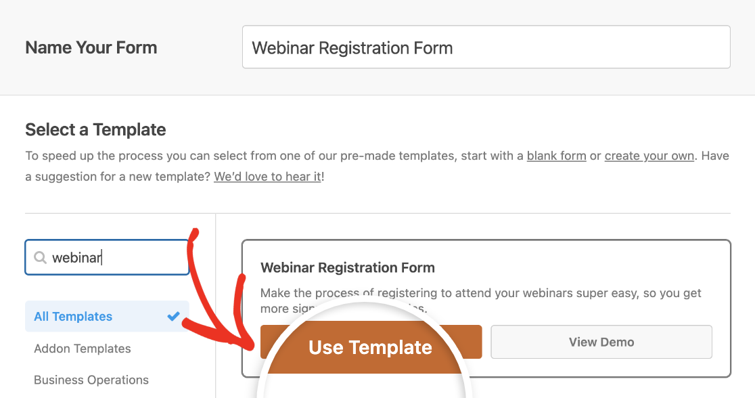The image size is (755, 398).
Task: Click into the template search field containing webinar
Action: point(107,257)
